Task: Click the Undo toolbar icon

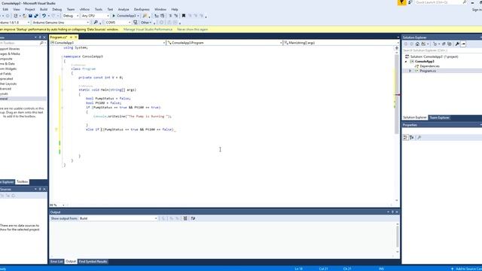Action: (x=44, y=16)
